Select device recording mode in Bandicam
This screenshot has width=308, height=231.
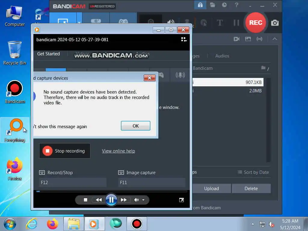pyautogui.click(x=96, y=18)
